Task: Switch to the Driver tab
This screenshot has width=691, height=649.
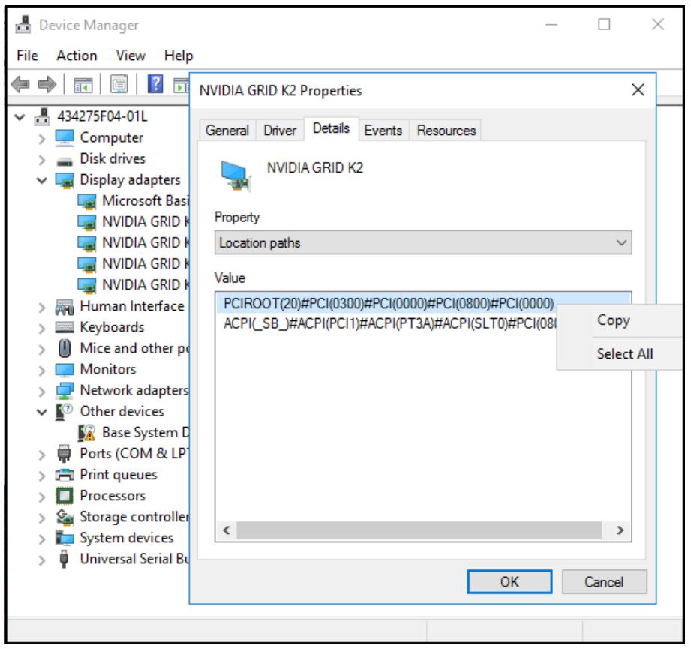Action: point(280,131)
